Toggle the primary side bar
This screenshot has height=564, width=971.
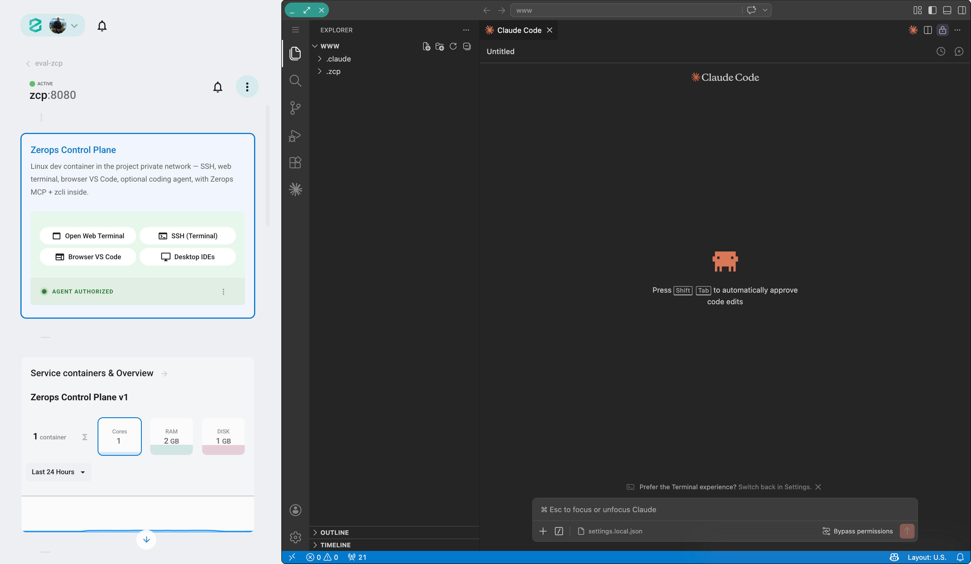932,10
